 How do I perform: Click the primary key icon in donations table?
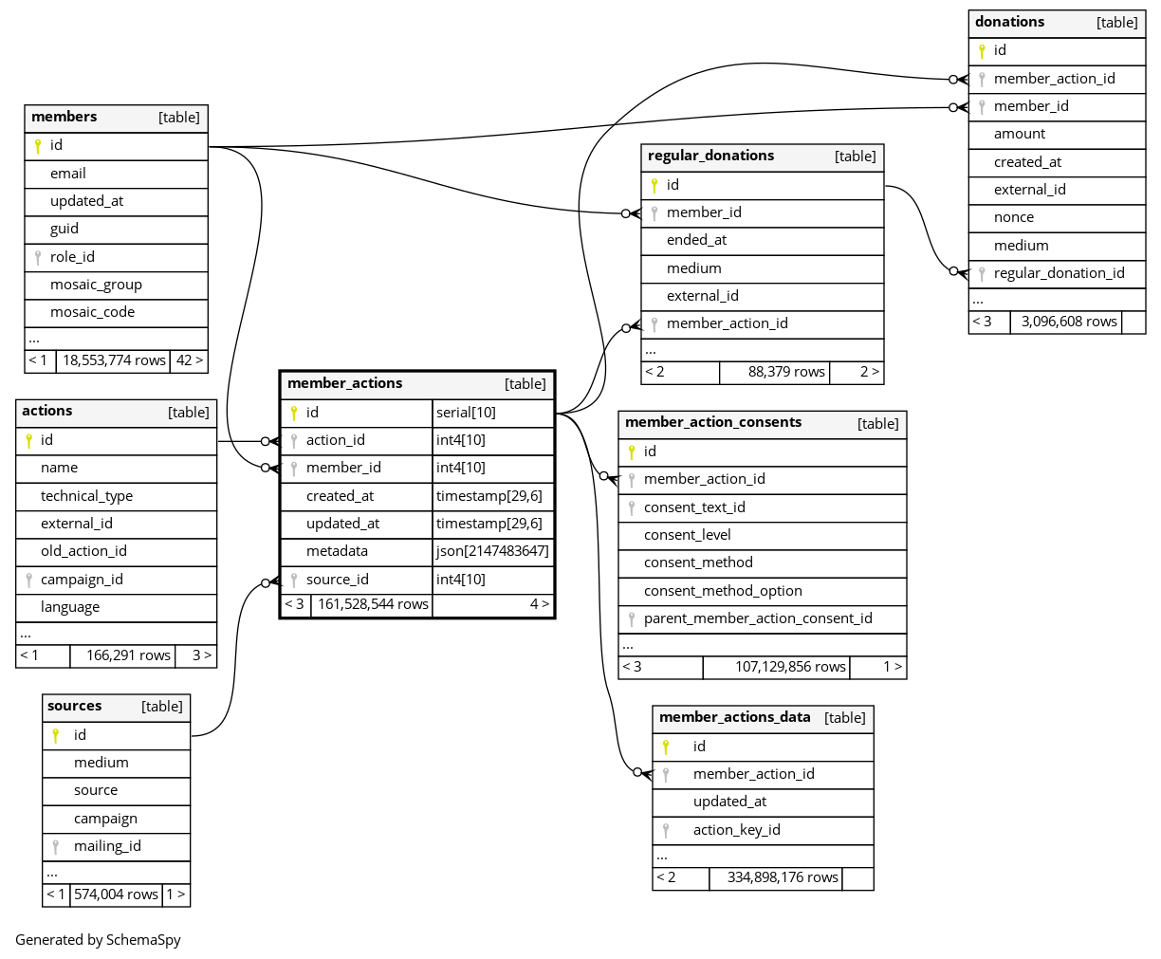click(x=982, y=51)
